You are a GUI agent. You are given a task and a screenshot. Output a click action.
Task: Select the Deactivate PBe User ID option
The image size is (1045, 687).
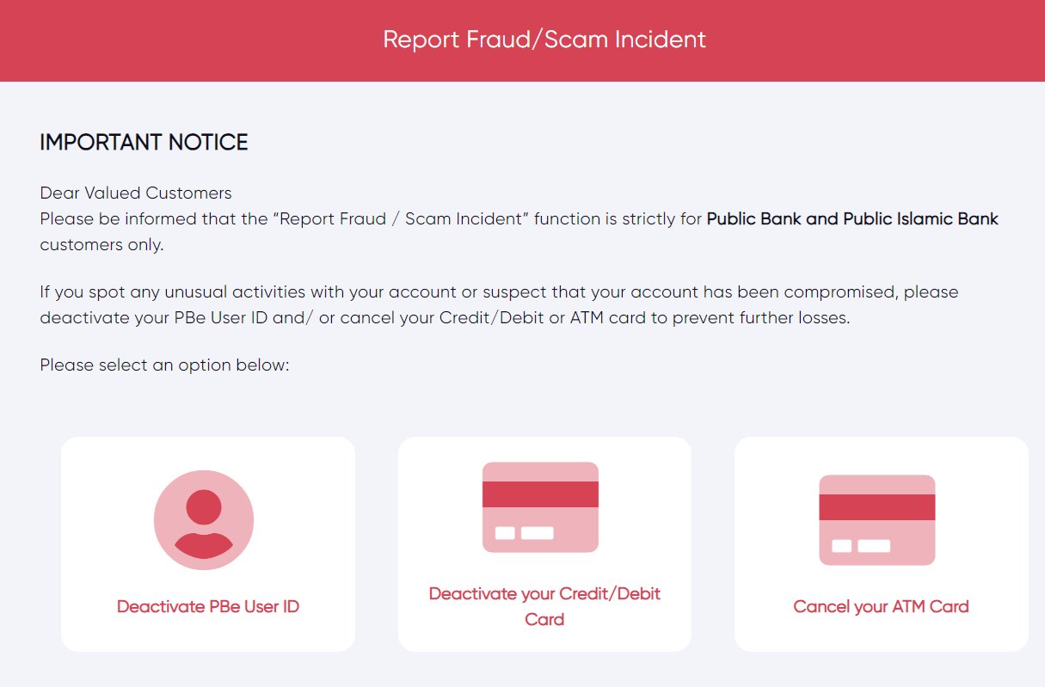[x=207, y=543]
